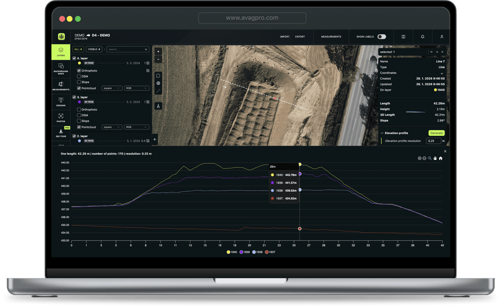Image resolution: width=501 pixels, height=307 pixels.
Task: Uncheck the 3. layer visibility checkbox
Action: pos(74,97)
